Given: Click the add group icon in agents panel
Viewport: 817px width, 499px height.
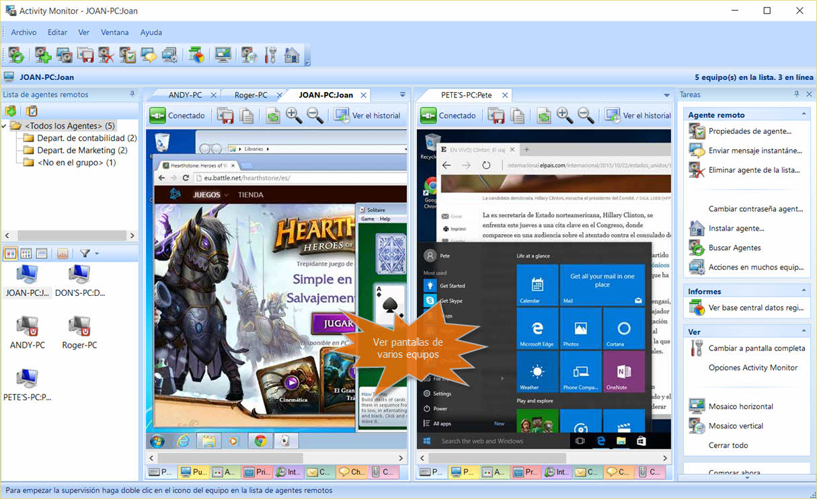Looking at the screenshot, I should (11, 111).
